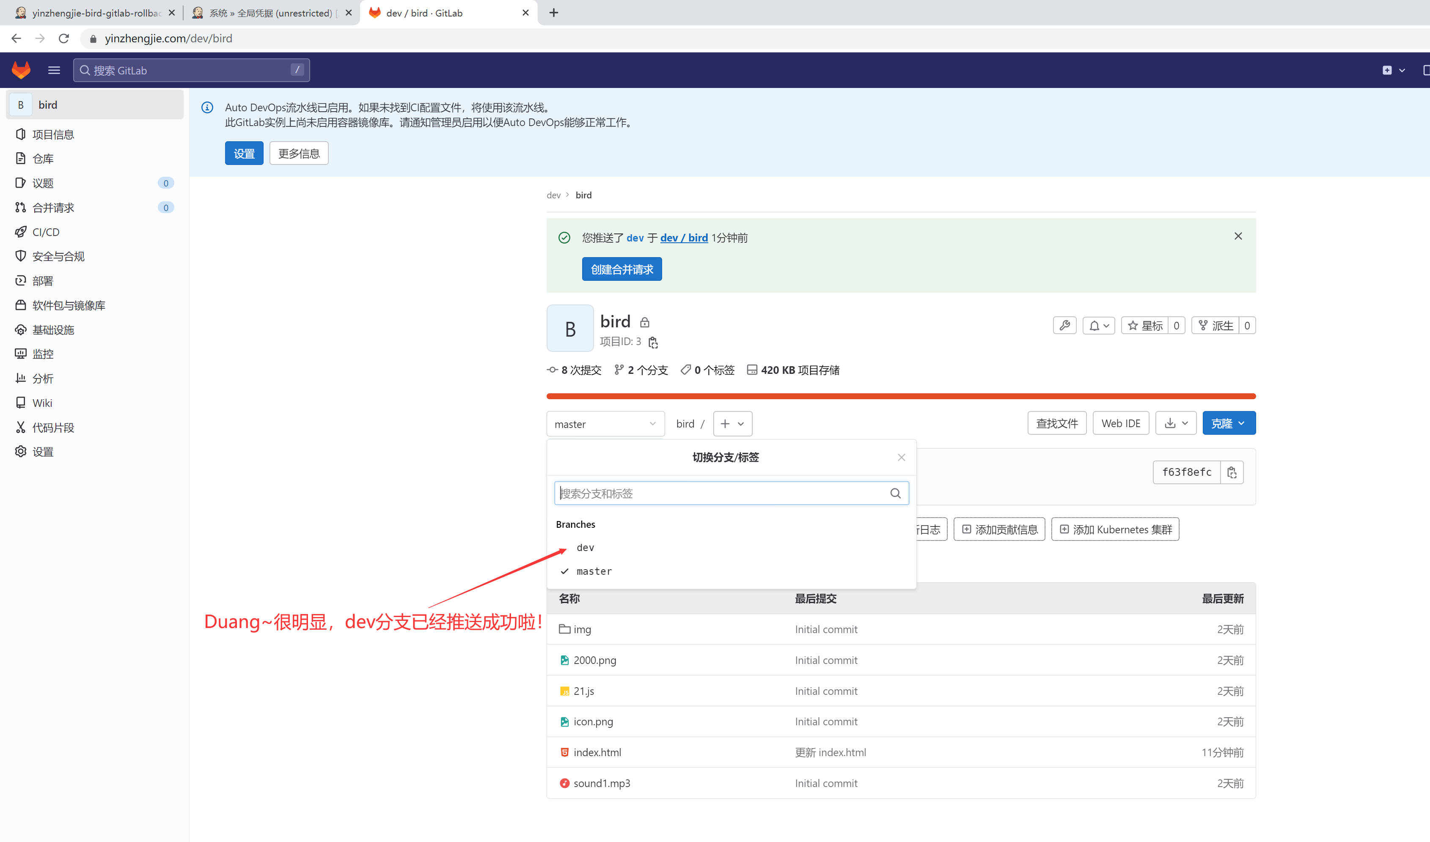This screenshot has width=1430, height=842.
Task: Copy commit SHA f63f8efc
Action: (x=1232, y=472)
